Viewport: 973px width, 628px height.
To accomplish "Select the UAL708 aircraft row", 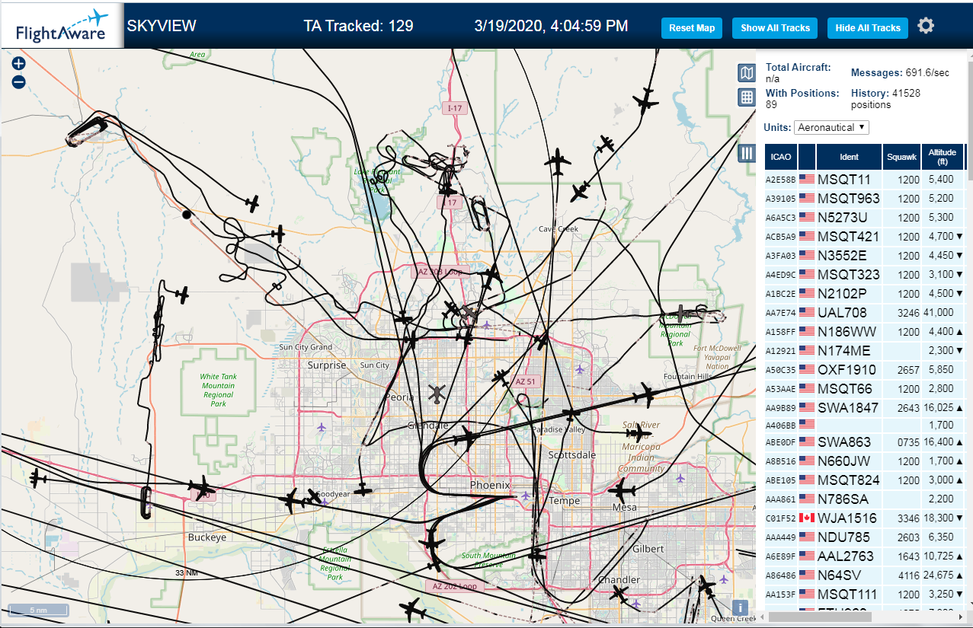I will (865, 313).
